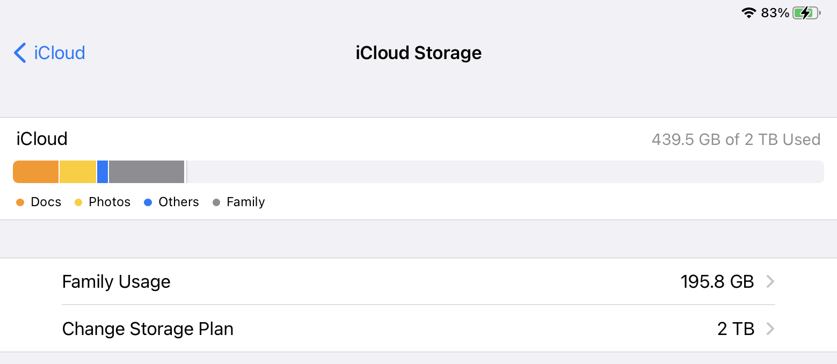Image resolution: width=837 pixels, height=364 pixels.
Task: Tap the orange Docs legend dot
Action: coord(20,202)
